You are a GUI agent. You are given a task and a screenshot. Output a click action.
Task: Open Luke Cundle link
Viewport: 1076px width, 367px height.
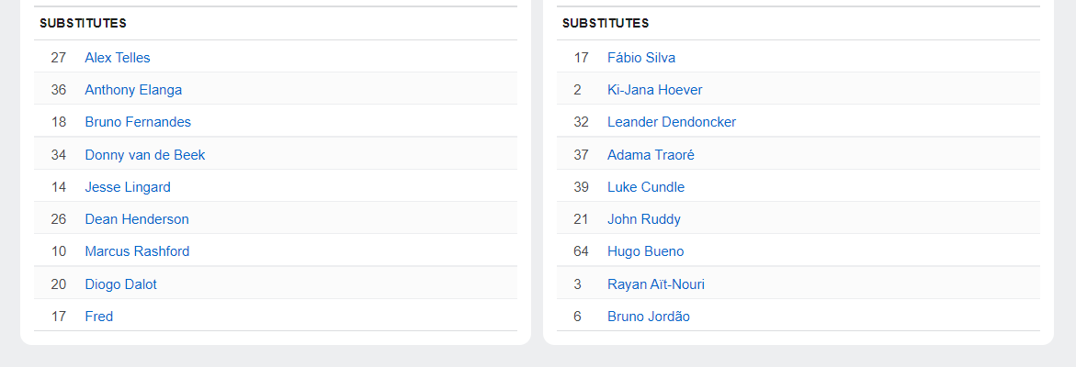point(646,187)
